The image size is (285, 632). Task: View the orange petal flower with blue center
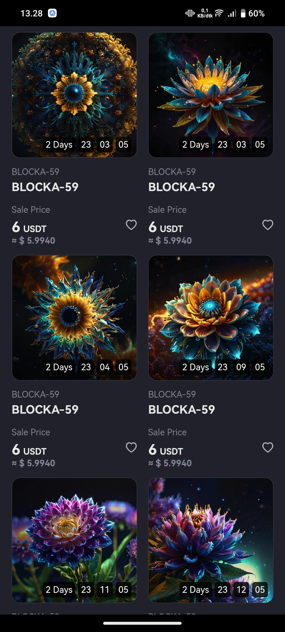[211, 318]
